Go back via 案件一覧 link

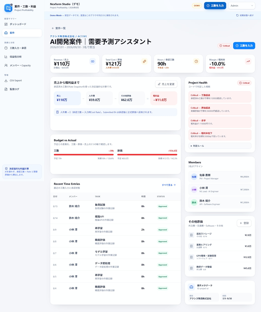(x=59, y=28)
